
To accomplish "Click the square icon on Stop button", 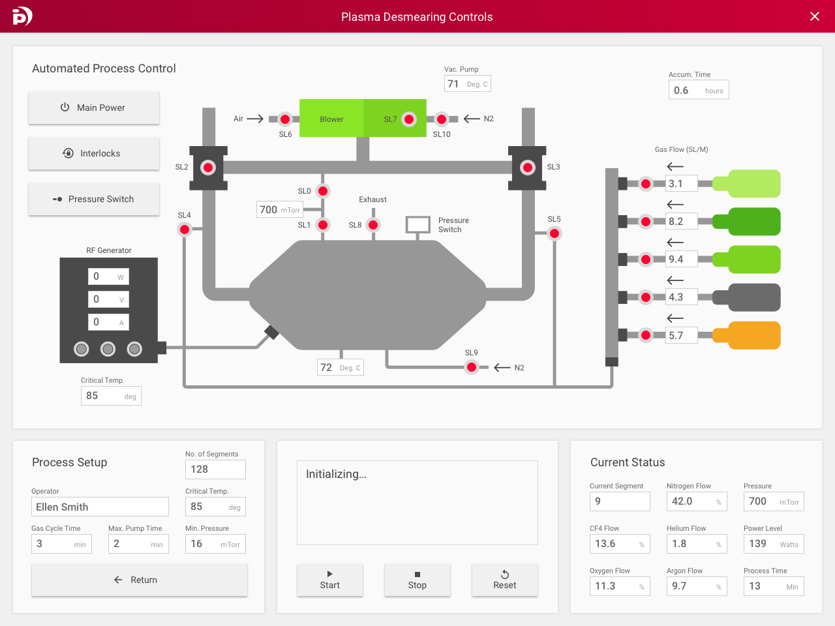I will pyautogui.click(x=417, y=575).
